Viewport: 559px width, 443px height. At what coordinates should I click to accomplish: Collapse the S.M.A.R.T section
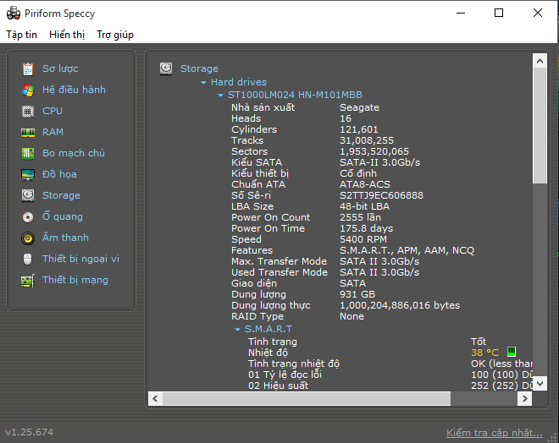point(238,329)
